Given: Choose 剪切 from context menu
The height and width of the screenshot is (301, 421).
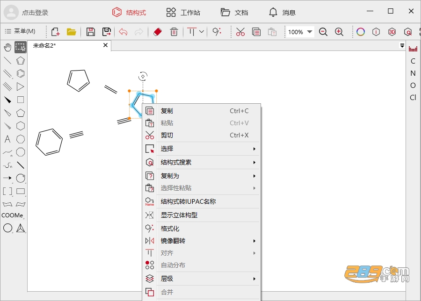Looking at the screenshot, I should click(203, 135).
